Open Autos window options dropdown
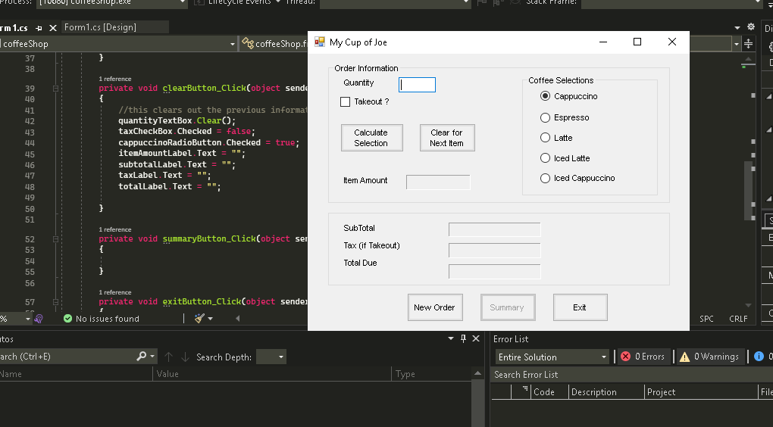Image resolution: width=773 pixels, height=427 pixels. pyautogui.click(x=451, y=338)
